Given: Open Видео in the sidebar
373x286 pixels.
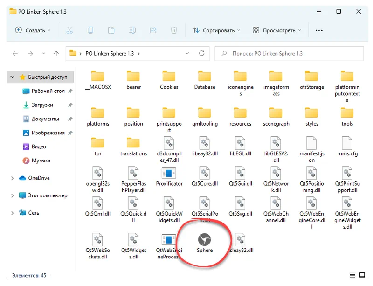Looking at the screenshot, I should coord(35,146).
